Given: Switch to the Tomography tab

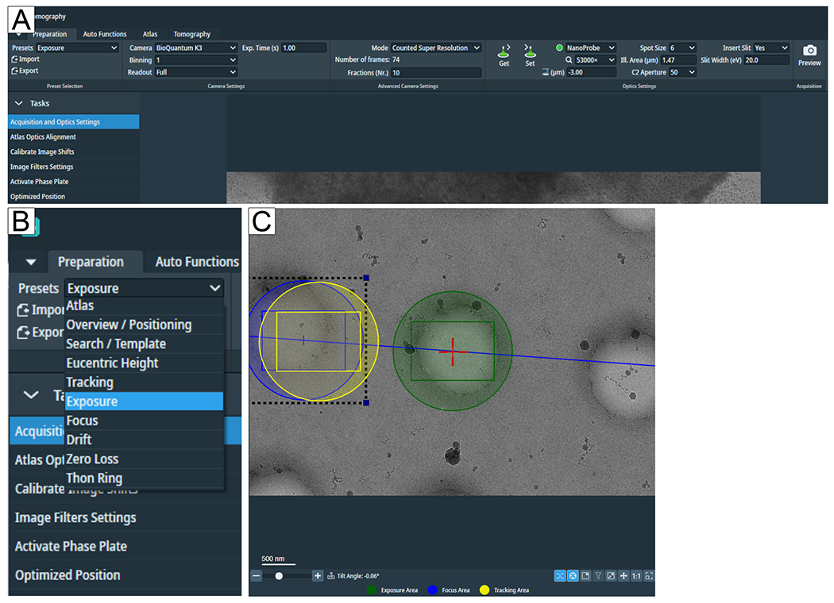Looking at the screenshot, I should click(192, 34).
